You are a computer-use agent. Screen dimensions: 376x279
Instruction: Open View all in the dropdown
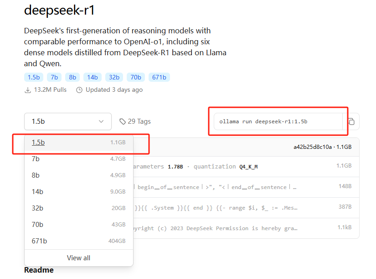point(78,258)
